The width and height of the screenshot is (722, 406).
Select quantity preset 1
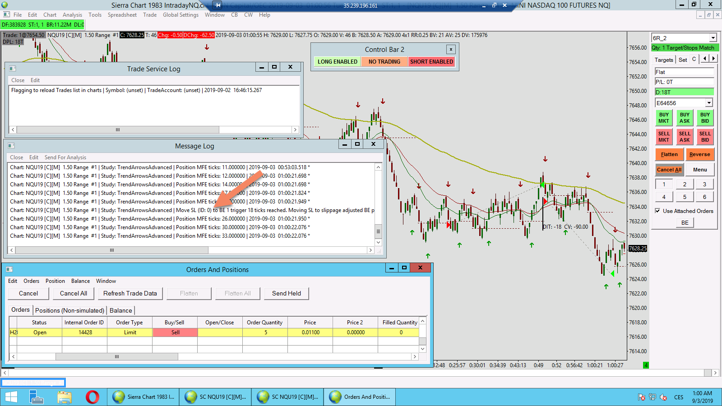(664, 184)
